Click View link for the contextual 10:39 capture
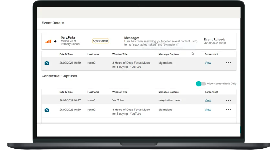The height and width of the screenshot is (150, 277). pos(208,110)
